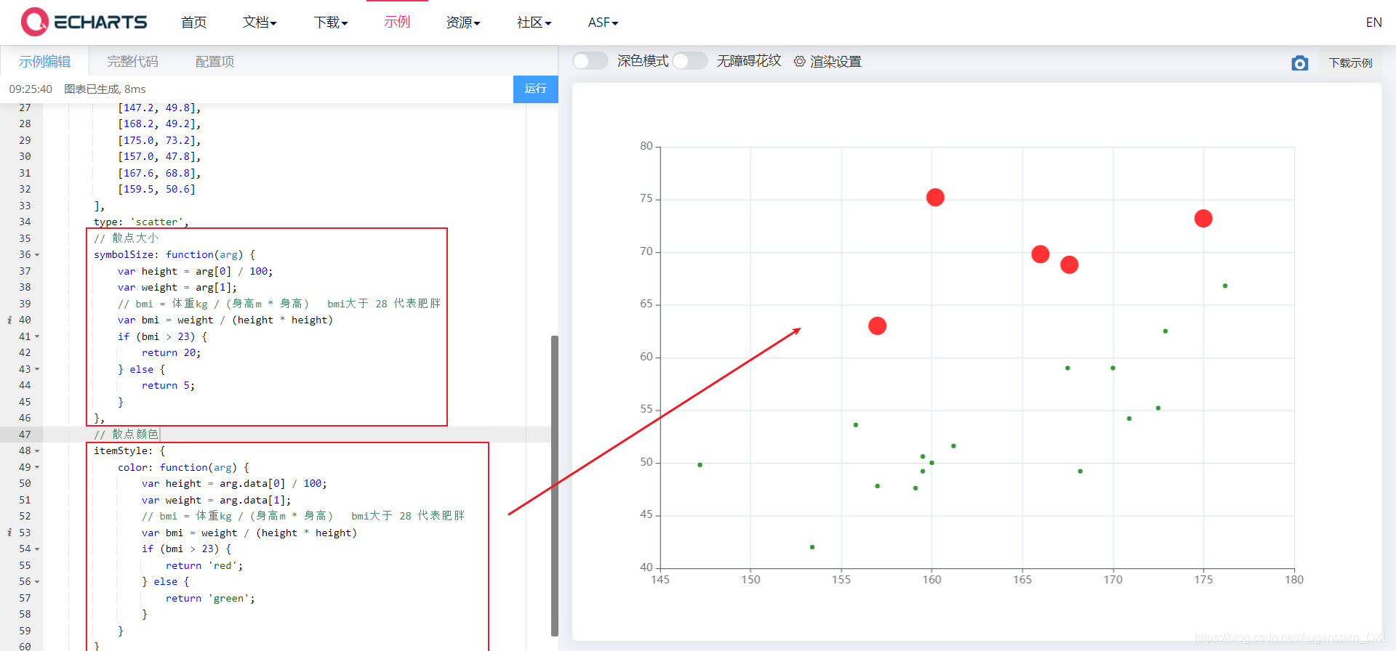The height and width of the screenshot is (651, 1396).
Task: Take a chart screenshot with the camera icon
Action: (1300, 63)
